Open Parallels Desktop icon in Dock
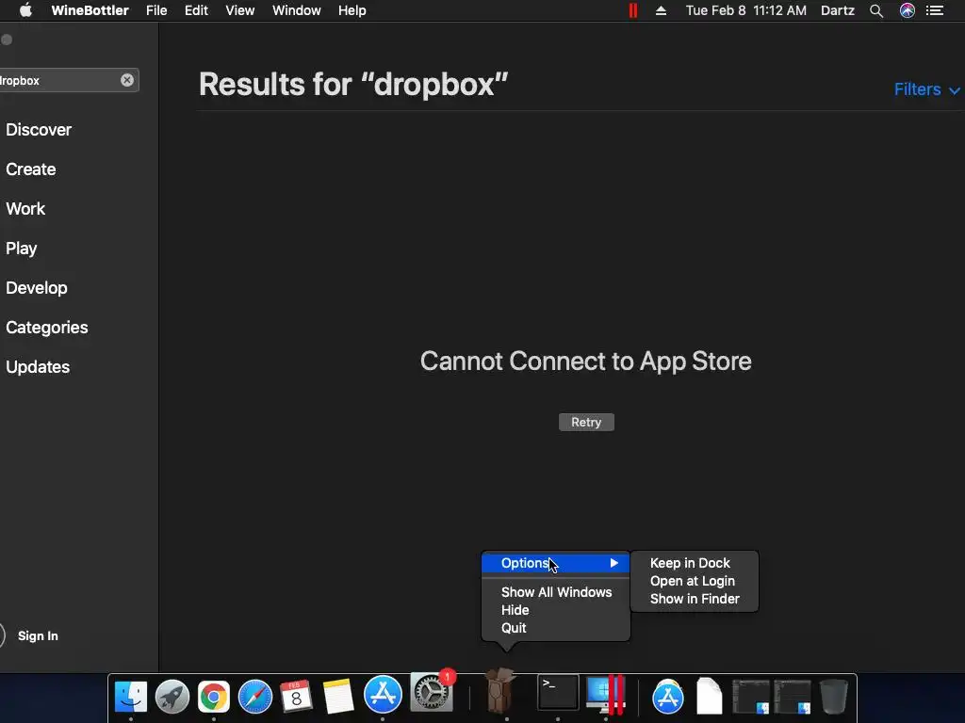965x723 pixels. [606, 695]
